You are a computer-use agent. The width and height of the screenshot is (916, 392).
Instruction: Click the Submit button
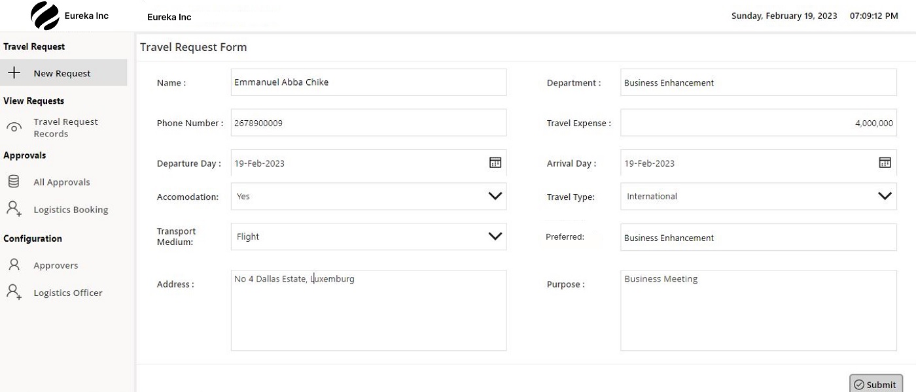tap(876, 384)
